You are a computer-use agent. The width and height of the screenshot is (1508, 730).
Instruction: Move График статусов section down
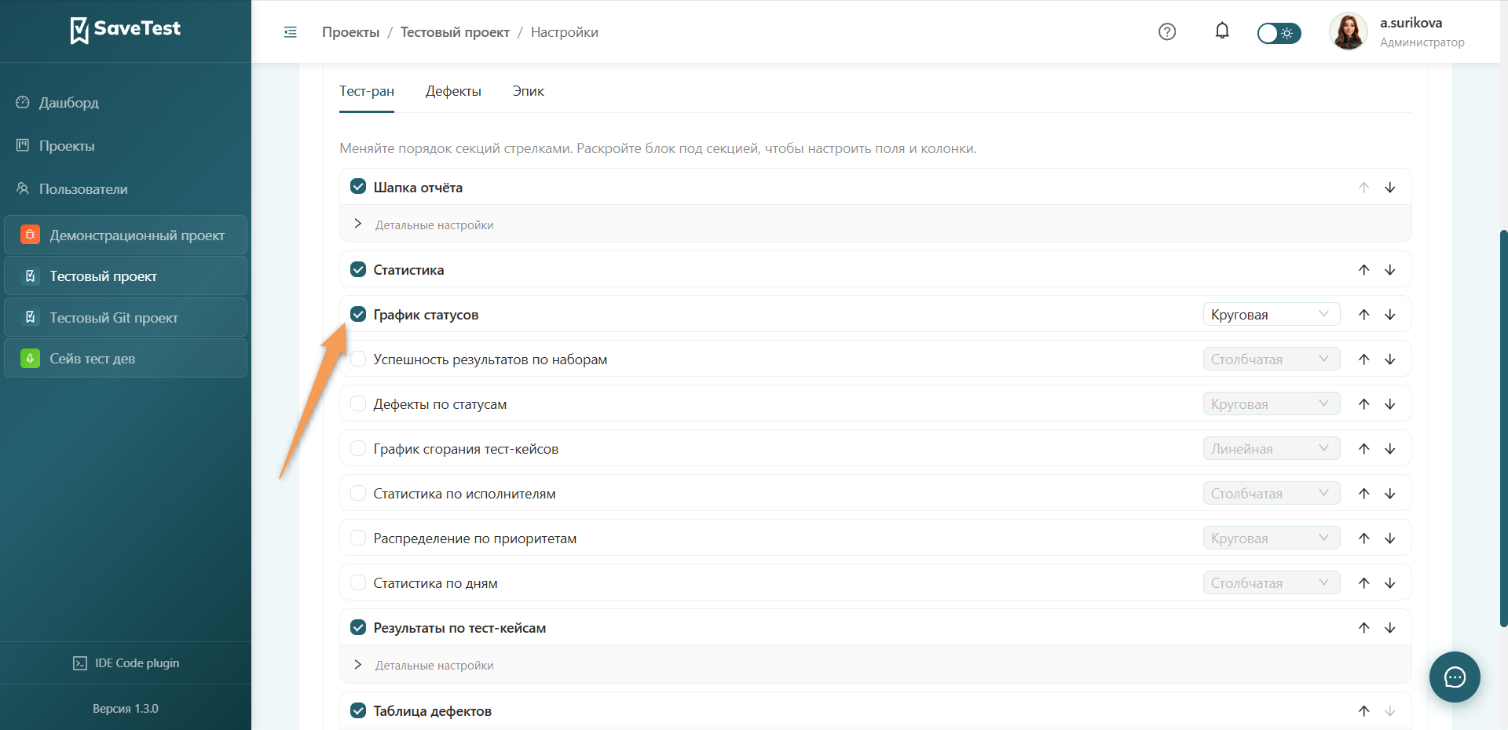(x=1390, y=315)
